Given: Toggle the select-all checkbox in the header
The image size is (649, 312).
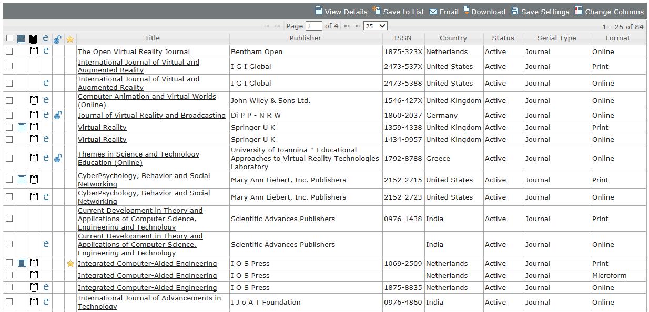Looking at the screenshot, I should pos(9,38).
